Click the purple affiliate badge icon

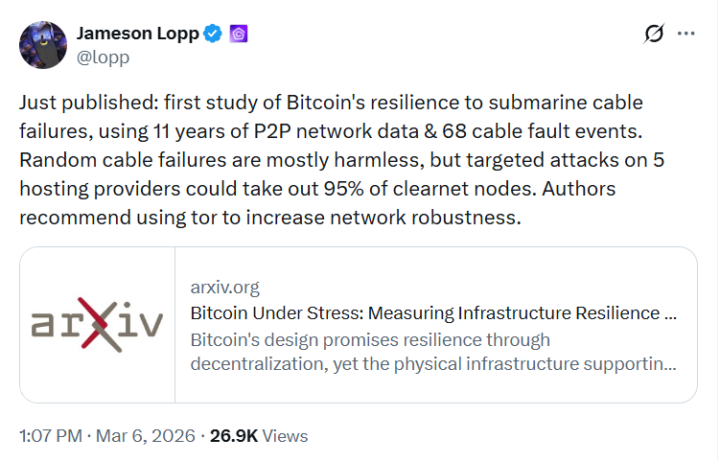(238, 35)
